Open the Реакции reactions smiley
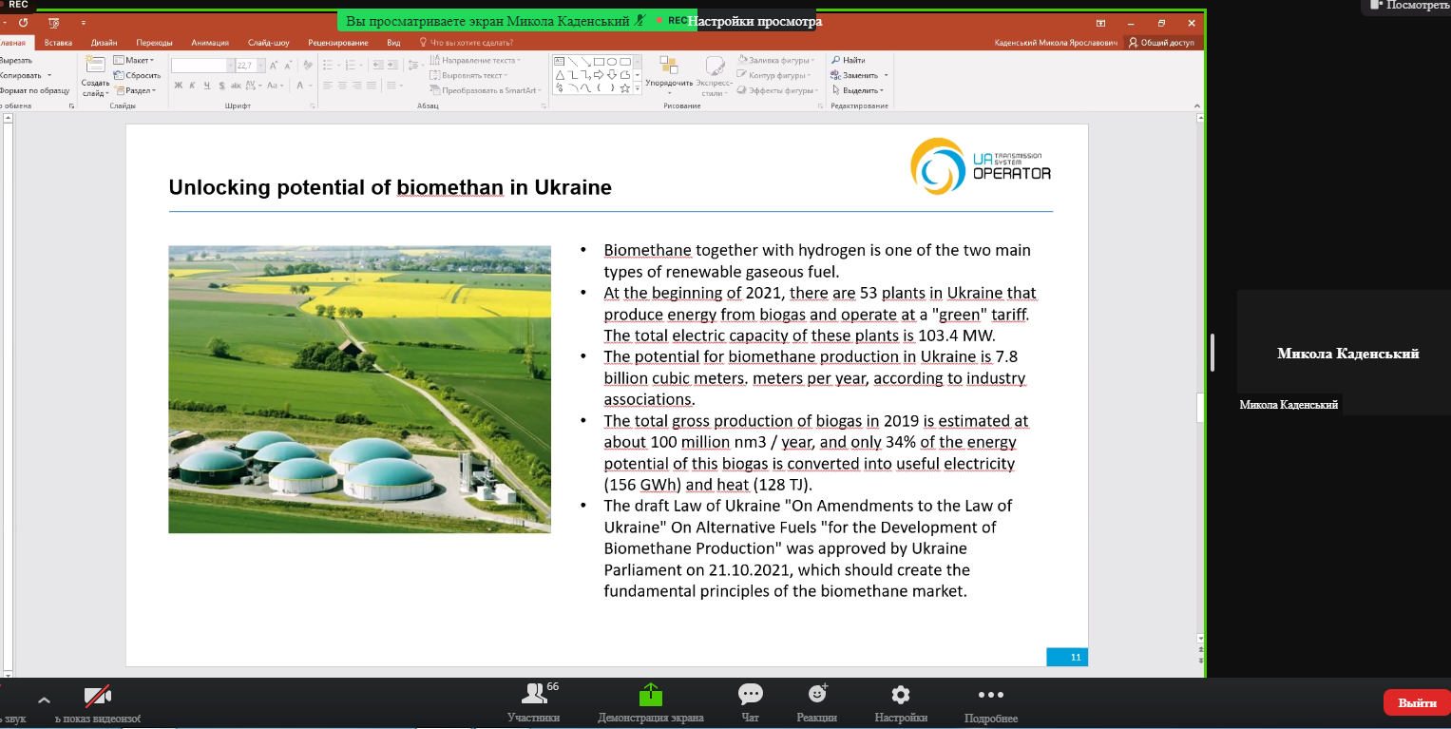 click(817, 696)
